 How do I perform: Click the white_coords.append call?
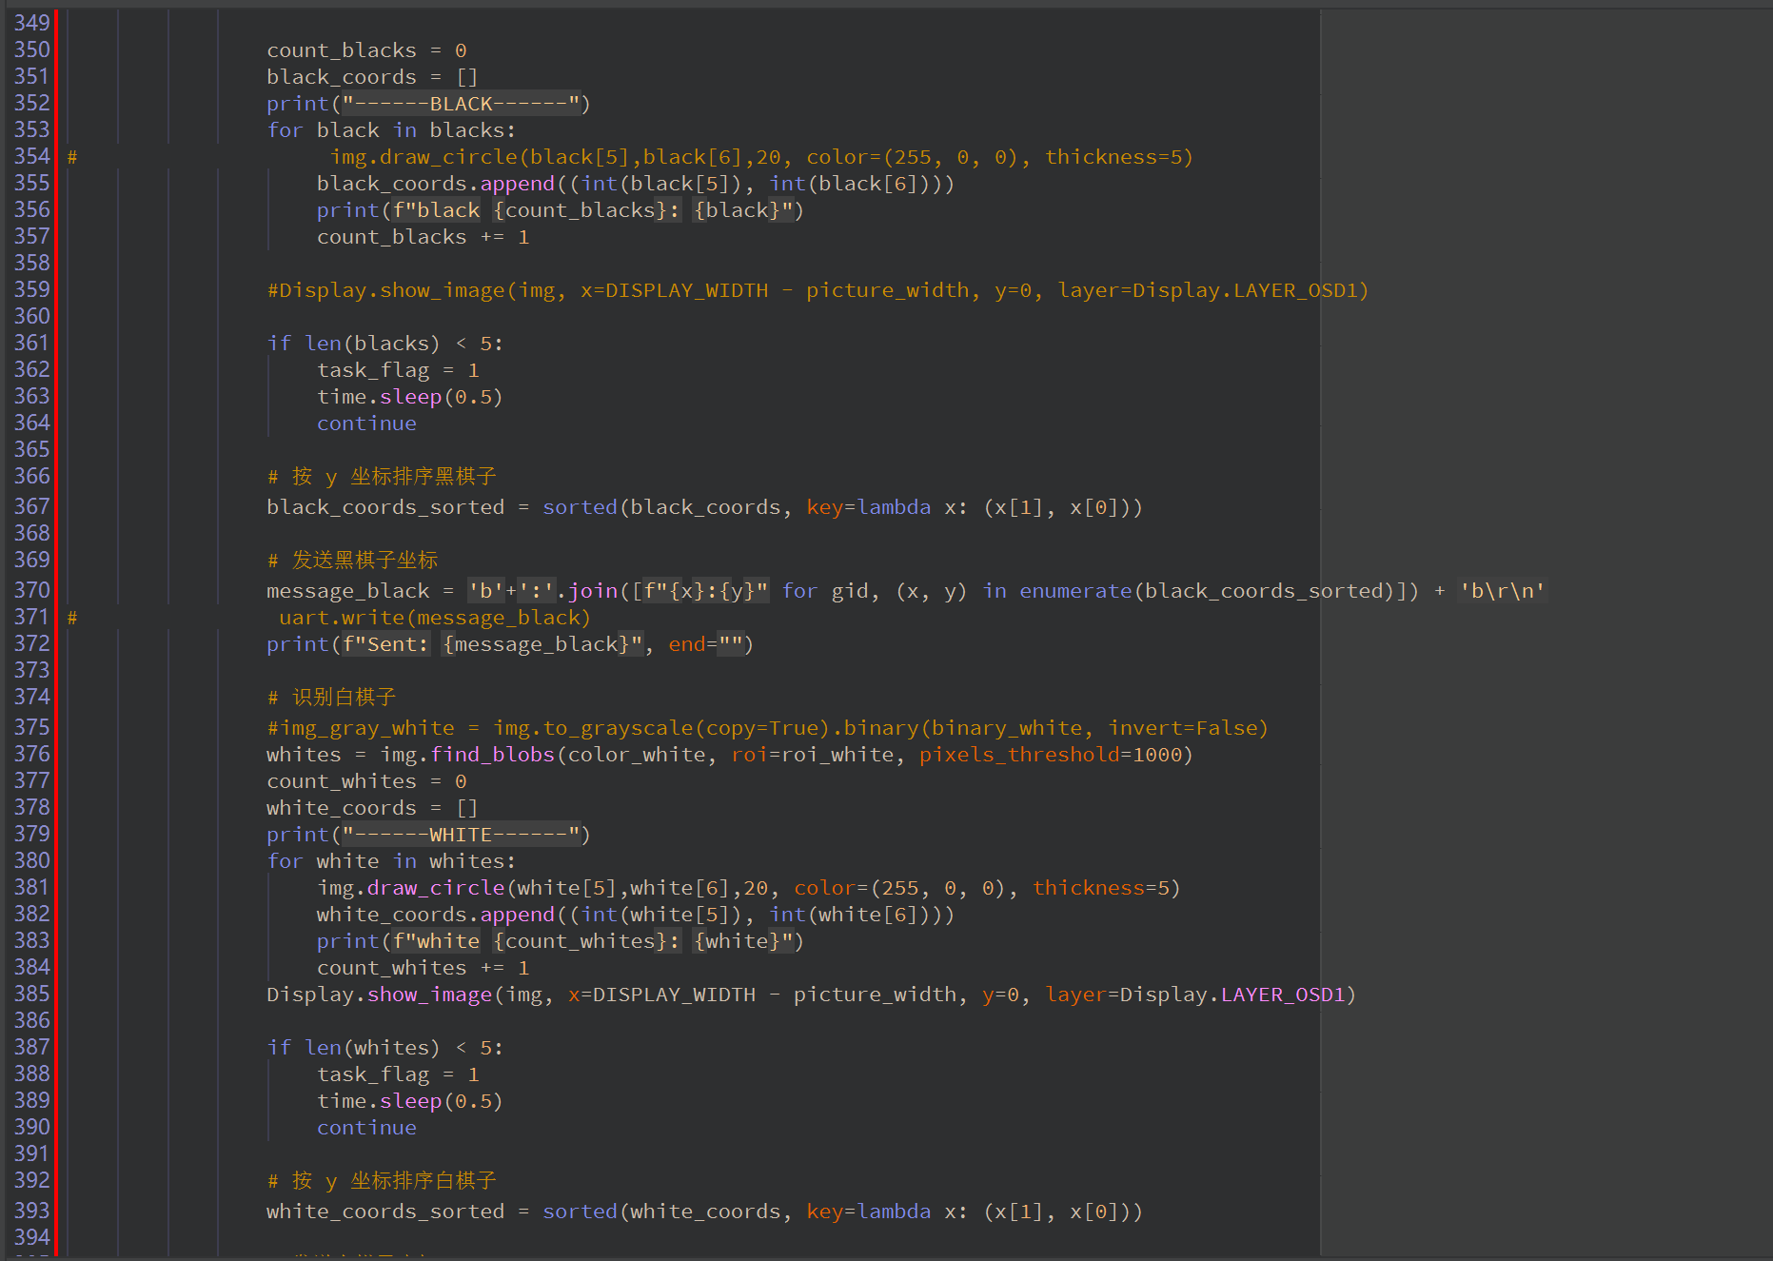pyautogui.click(x=636, y=915)
